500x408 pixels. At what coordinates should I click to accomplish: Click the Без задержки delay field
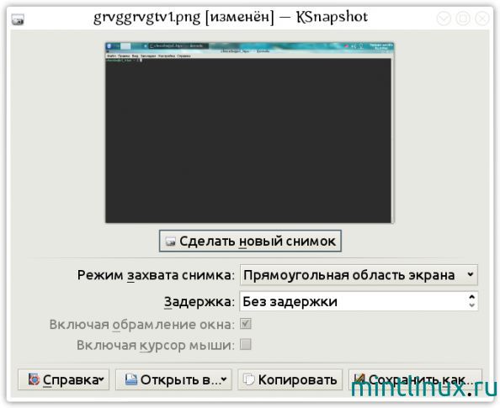pos(359,301)
